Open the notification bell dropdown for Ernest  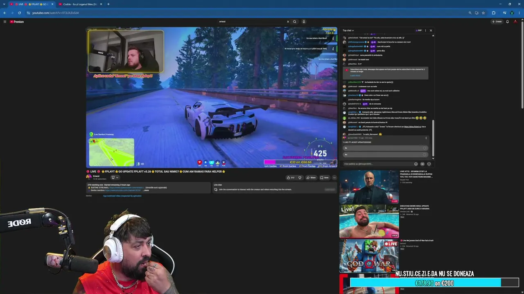pos(115,178)
